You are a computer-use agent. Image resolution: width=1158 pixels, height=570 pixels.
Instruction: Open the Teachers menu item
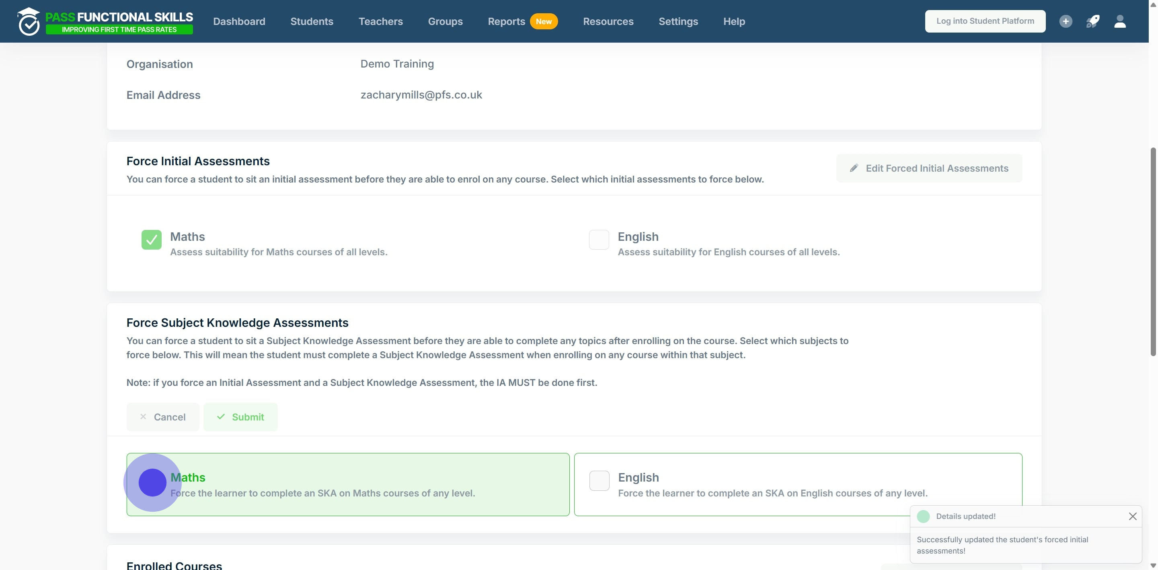[380, 21]
